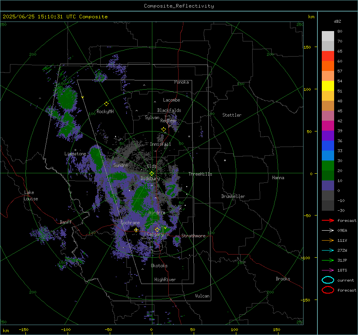Click the green 31JP arrow legend icon
The height and width of the screenshot is (335, 358).
tap(328, 260)
